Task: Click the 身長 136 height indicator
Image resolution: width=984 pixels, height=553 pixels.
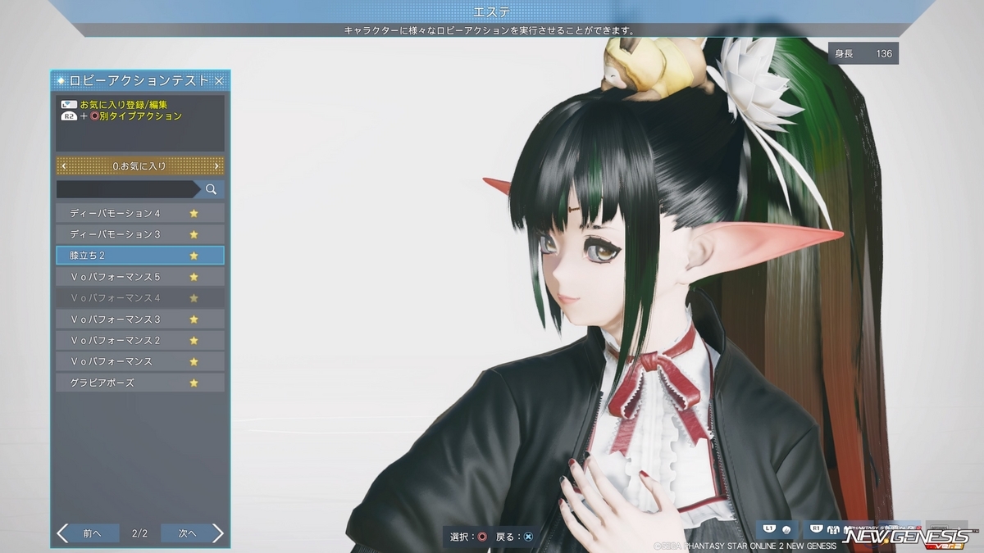Action: click(x=863, y=53)
